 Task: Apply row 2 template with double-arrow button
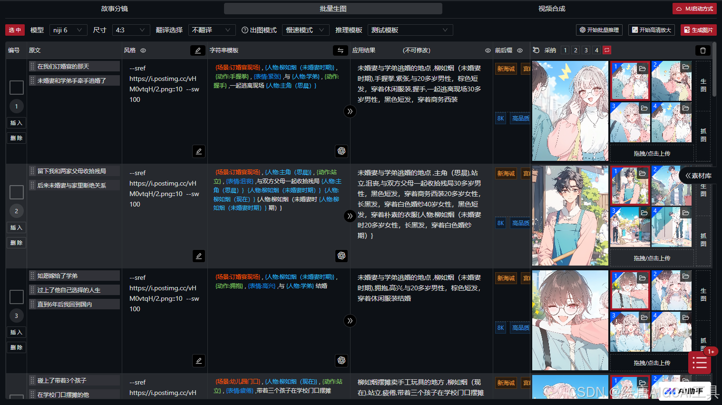tap(350, 216)
